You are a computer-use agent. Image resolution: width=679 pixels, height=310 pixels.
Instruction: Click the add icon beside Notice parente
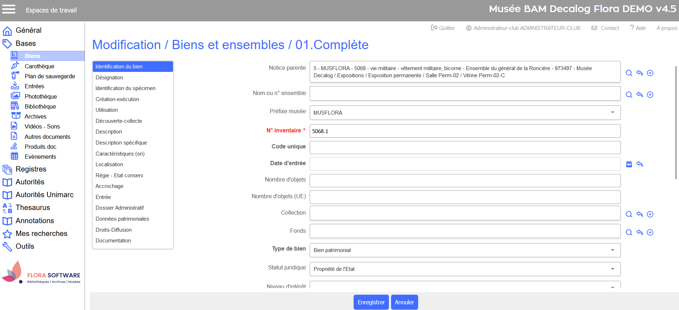(x=650, y=73)
